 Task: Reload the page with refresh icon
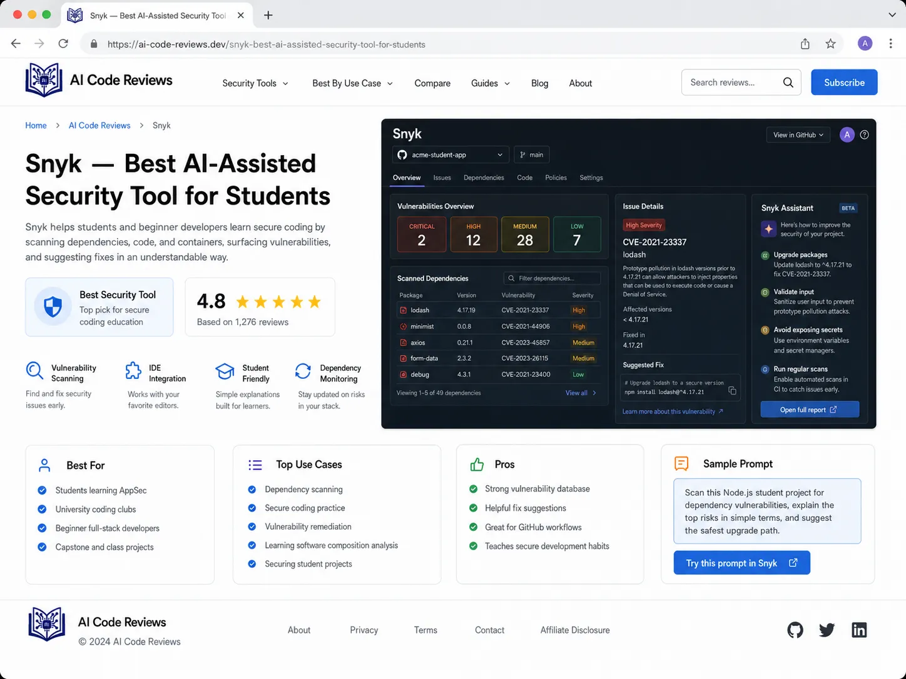(63, 44)
